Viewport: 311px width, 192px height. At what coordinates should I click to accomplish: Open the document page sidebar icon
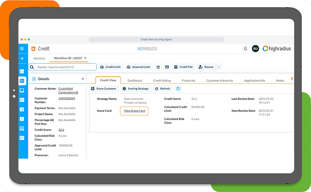[22, 119]
